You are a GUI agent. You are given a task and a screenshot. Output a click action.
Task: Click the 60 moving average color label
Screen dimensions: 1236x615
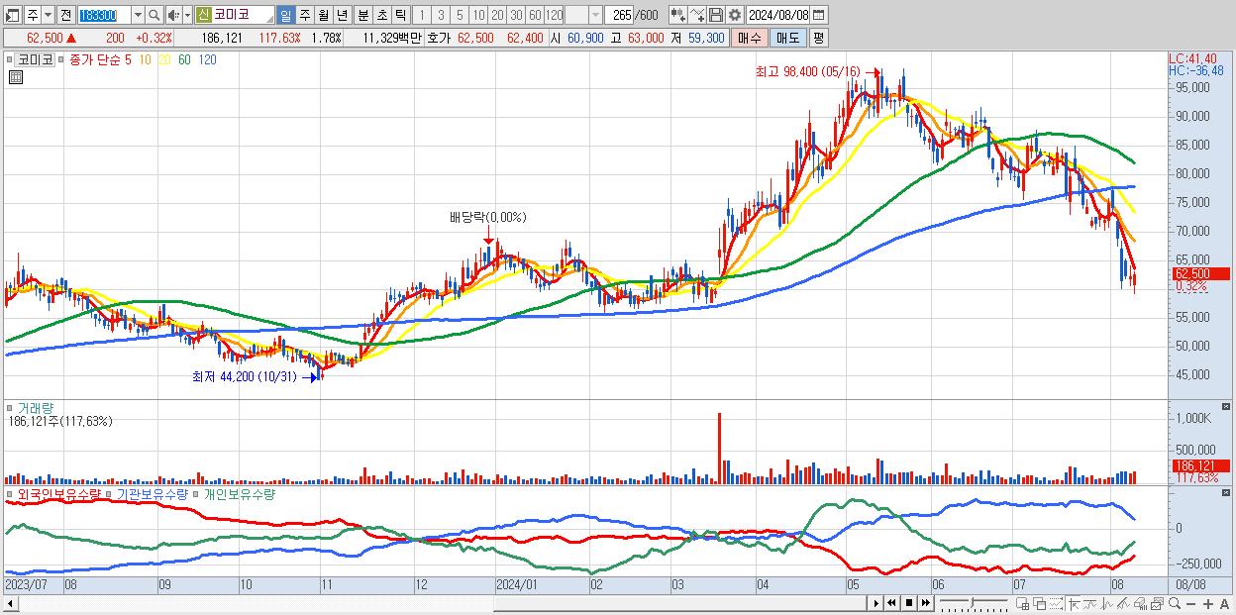184,60
